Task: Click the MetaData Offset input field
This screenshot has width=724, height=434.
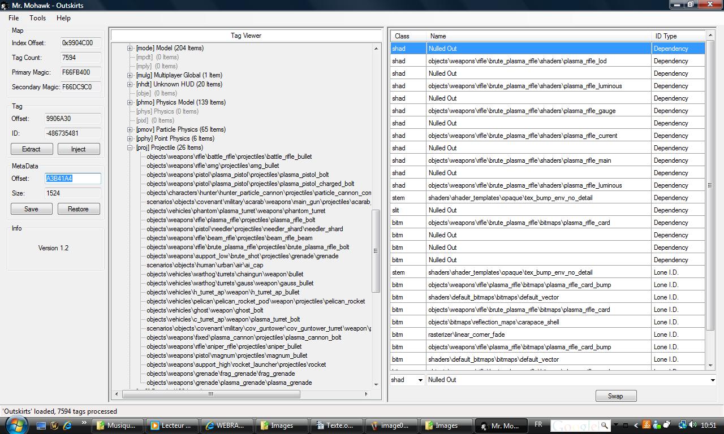Action: (x=73, y=179)
